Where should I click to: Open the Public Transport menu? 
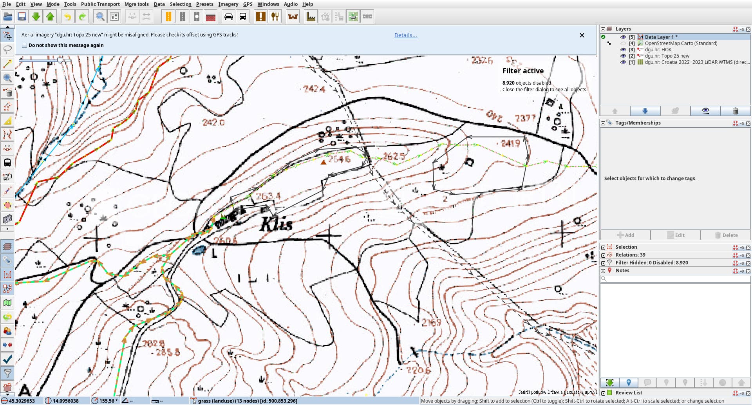[x=100, y=4]
